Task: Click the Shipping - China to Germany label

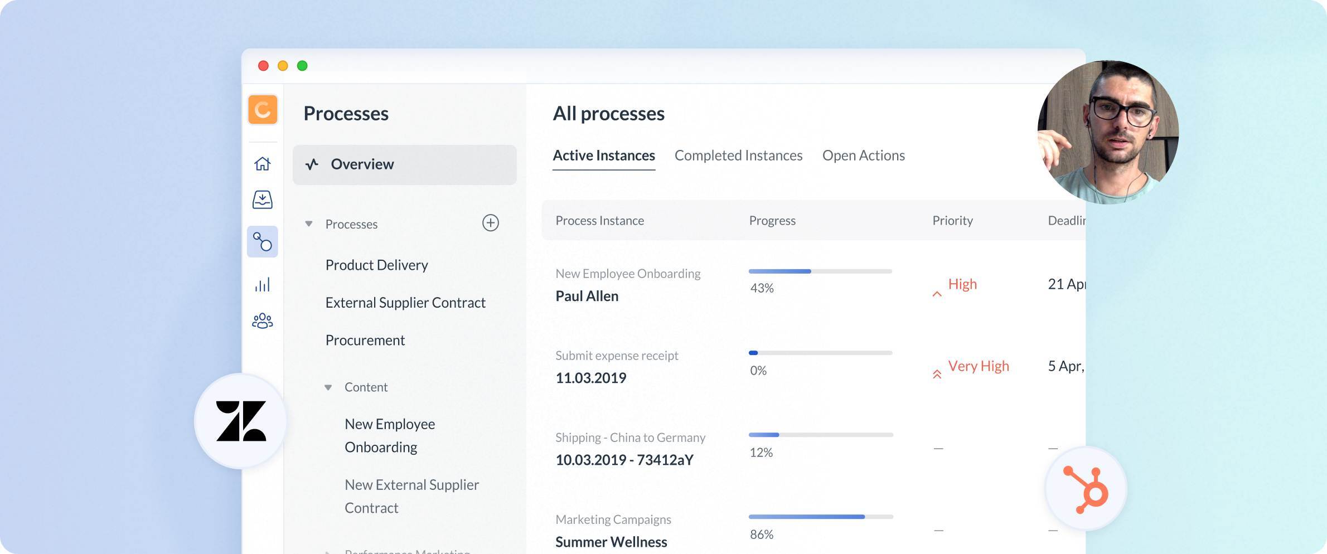Action: click(x=630, y=438)
